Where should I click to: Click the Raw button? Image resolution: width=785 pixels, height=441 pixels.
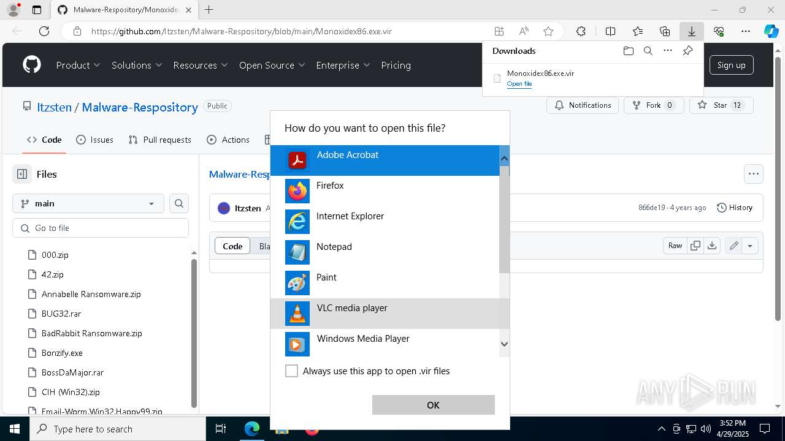(675, 246)
